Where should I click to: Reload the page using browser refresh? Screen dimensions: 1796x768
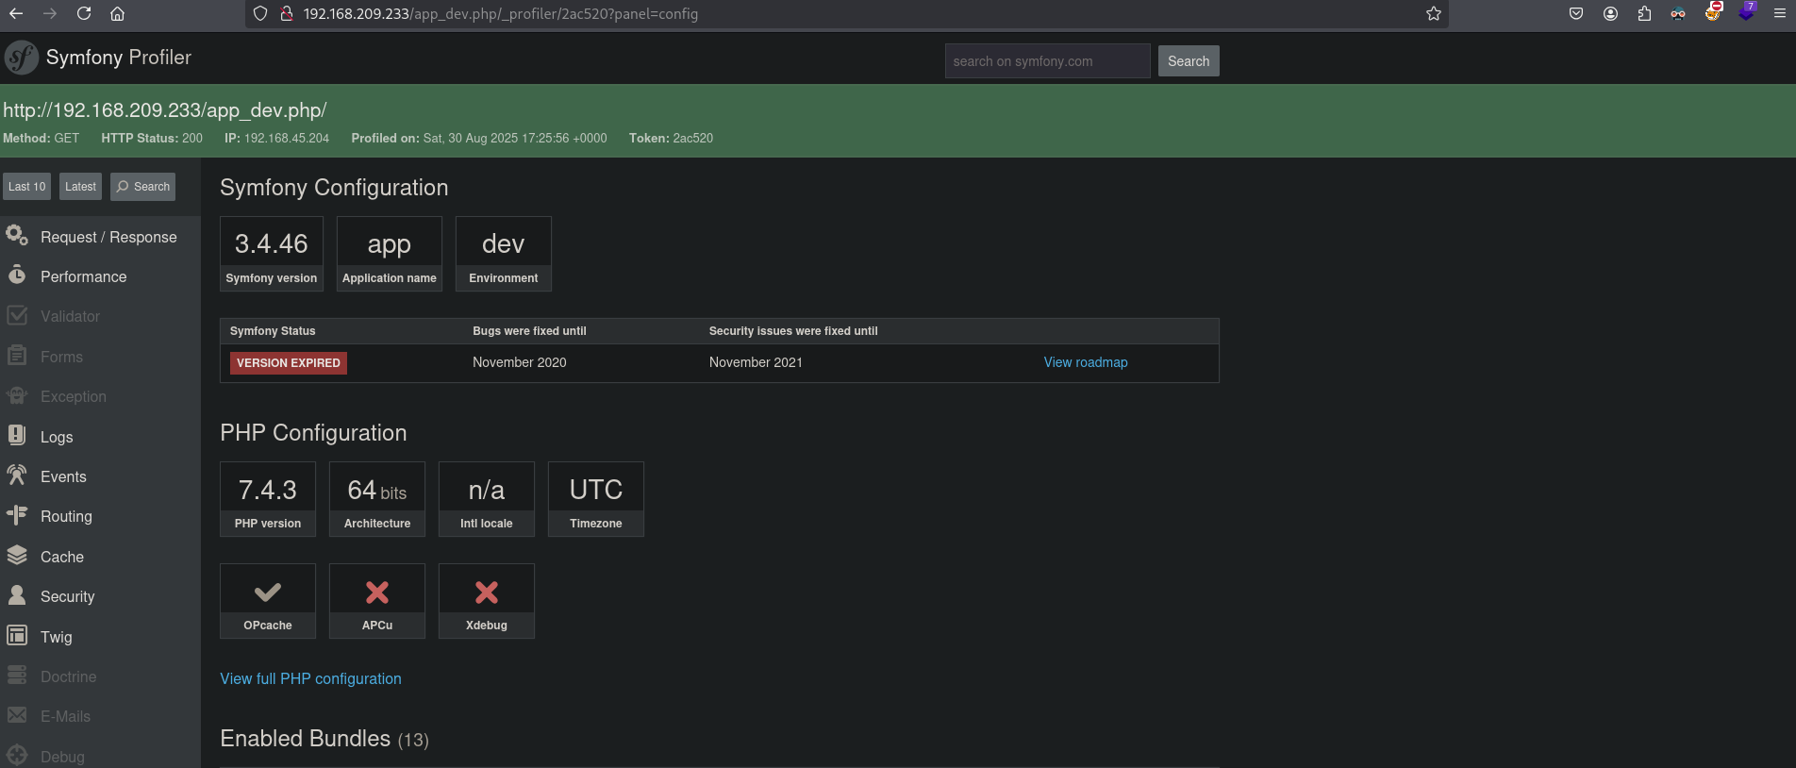(84, 13)
